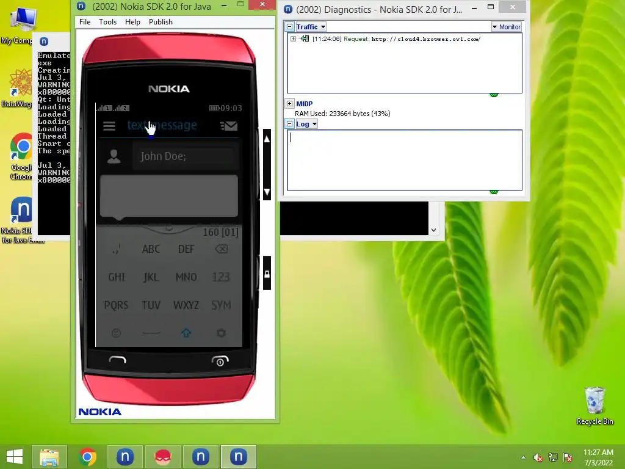This screenshot has height=469, width=625.
Task: Click the scroll down arrow in console window
Action: click(434, 230)
